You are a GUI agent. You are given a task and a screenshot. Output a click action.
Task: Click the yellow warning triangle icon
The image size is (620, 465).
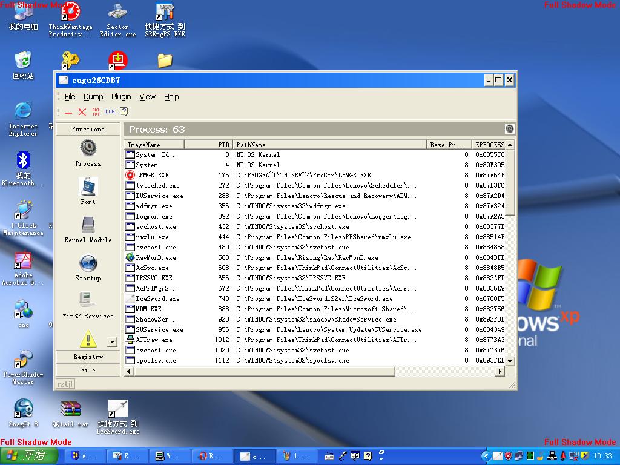click(88, 338)
